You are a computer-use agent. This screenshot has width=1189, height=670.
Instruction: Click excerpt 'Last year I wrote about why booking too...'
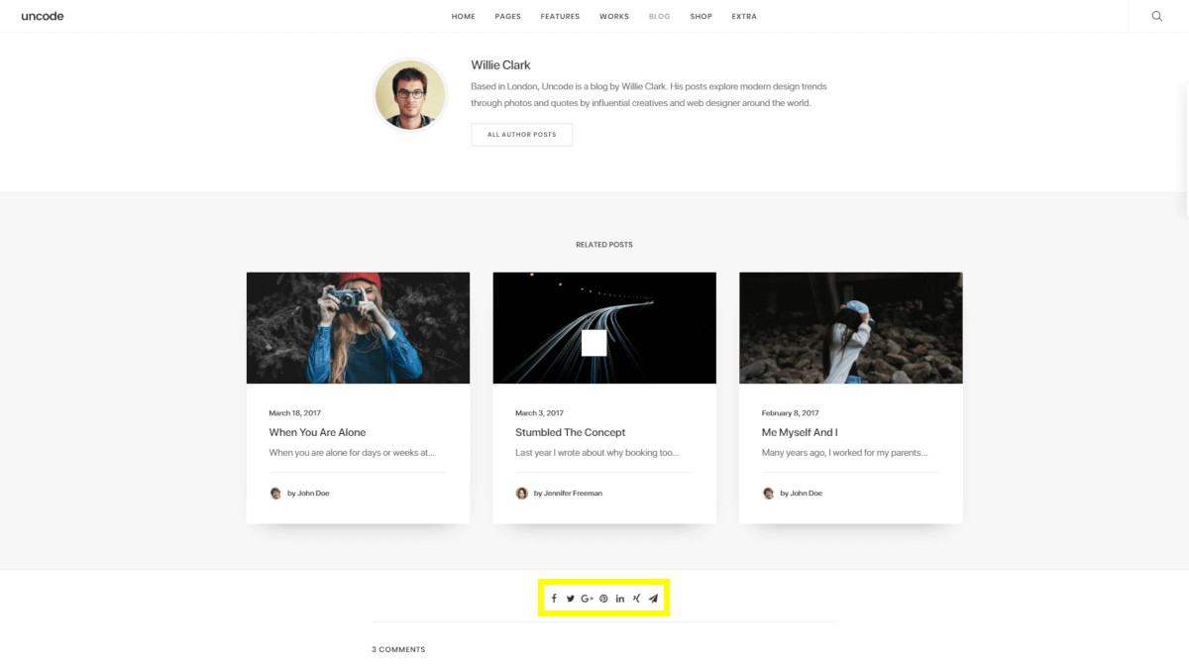(597, 453)
